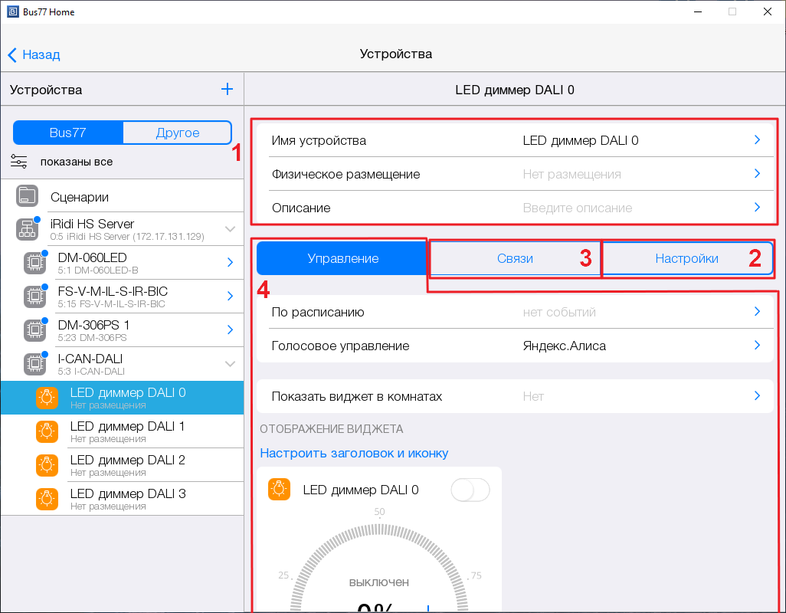Go back using the Назад button
786x613 pixels.
pos(34,54)
